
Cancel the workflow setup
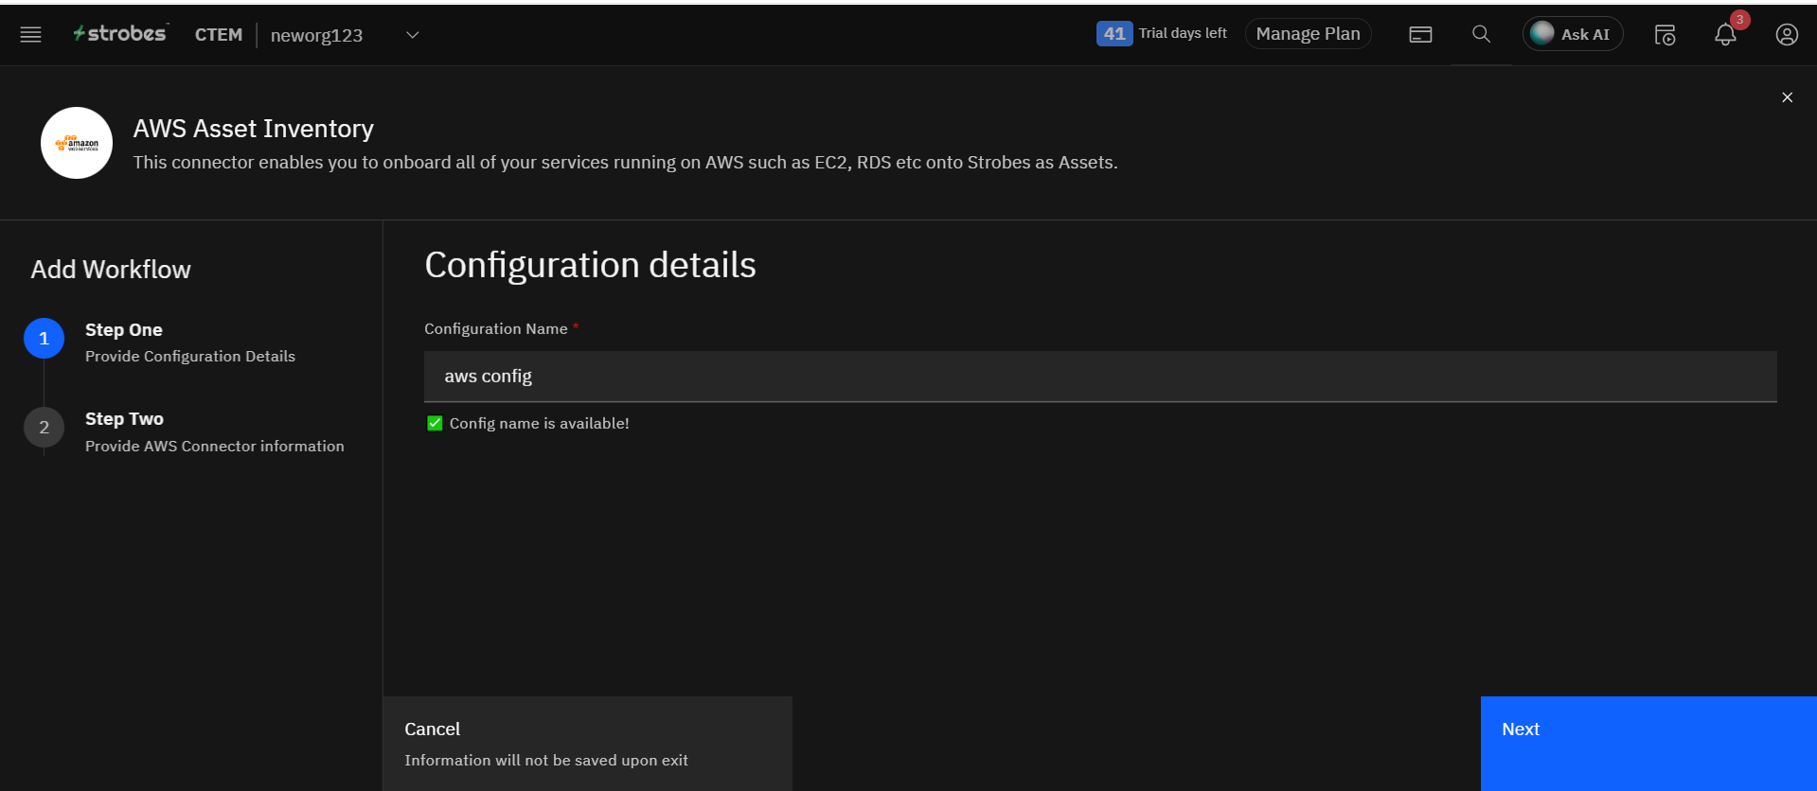point(587,743)
